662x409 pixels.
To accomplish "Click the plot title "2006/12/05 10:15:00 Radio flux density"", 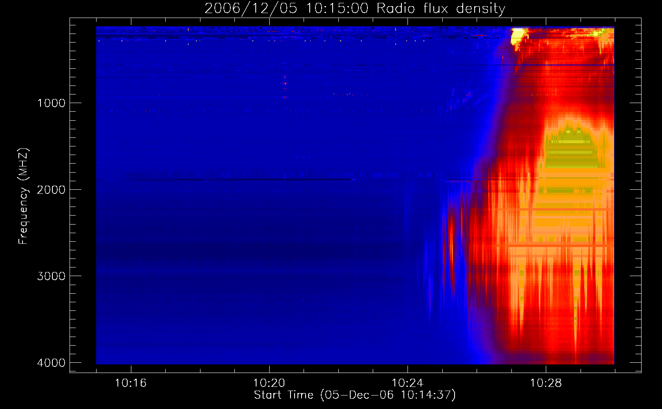I will [x=355, y=8].
